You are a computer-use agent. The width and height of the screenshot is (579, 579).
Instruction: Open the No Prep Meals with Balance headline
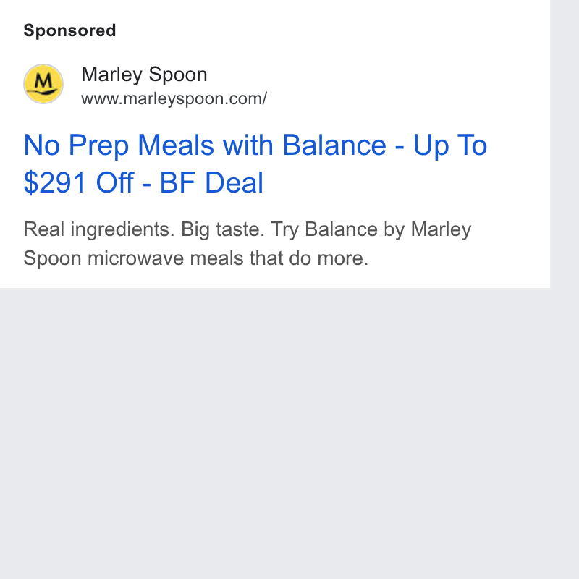click(255, 164)
